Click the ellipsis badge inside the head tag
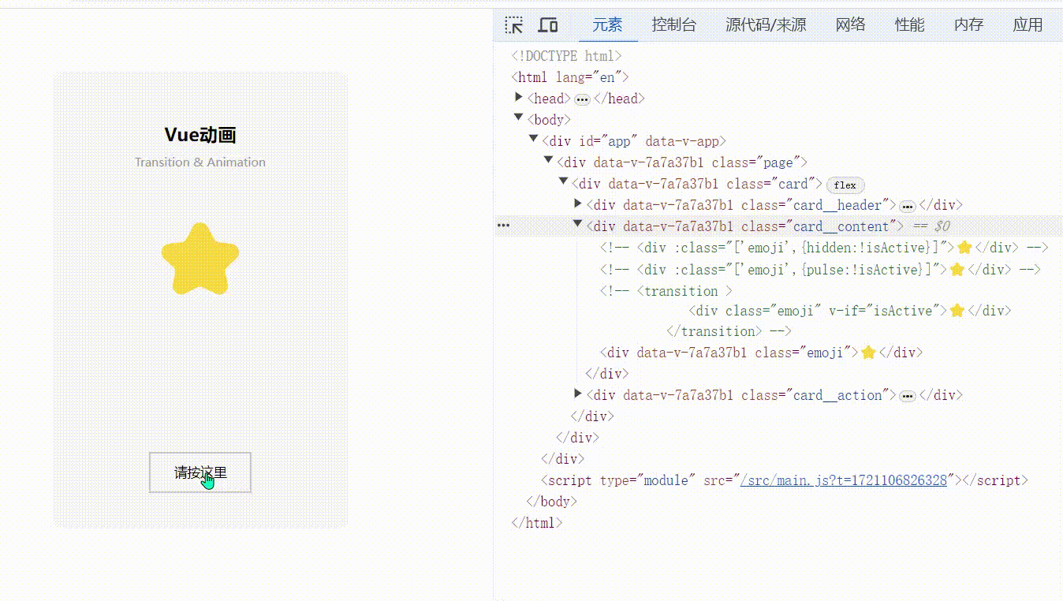 (x=582, y=99)
